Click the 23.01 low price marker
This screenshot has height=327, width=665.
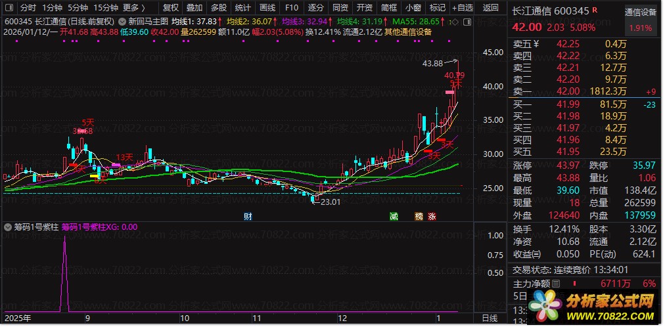(331, 202)
